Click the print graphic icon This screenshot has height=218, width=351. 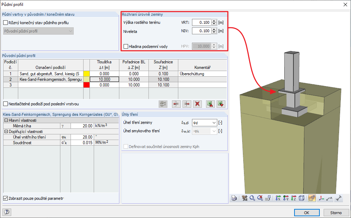234,198
